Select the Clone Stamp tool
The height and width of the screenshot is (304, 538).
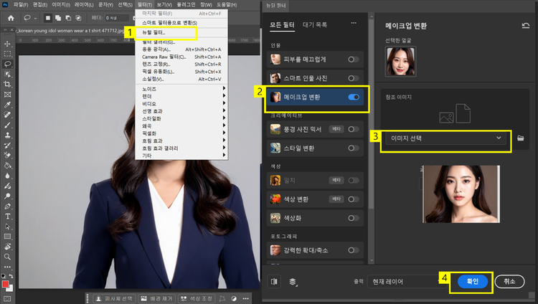(x=7, y=136)
